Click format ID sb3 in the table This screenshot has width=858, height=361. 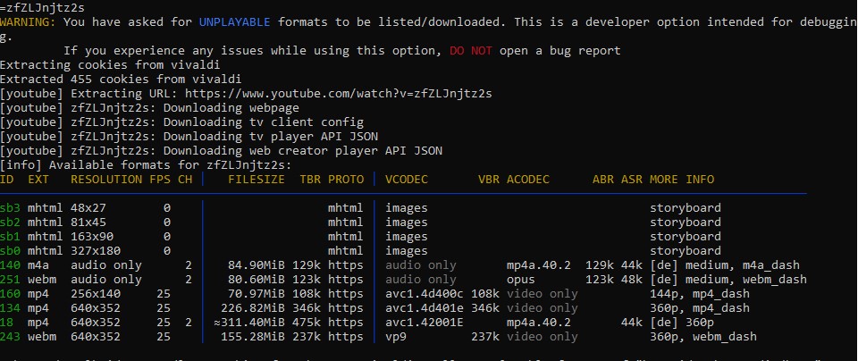tap(10, 207)
